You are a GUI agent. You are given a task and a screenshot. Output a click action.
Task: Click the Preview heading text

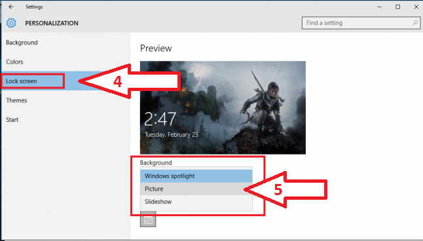156,48
